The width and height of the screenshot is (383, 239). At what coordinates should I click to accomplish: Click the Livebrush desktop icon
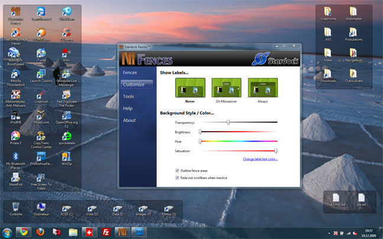tap(41, 97)
